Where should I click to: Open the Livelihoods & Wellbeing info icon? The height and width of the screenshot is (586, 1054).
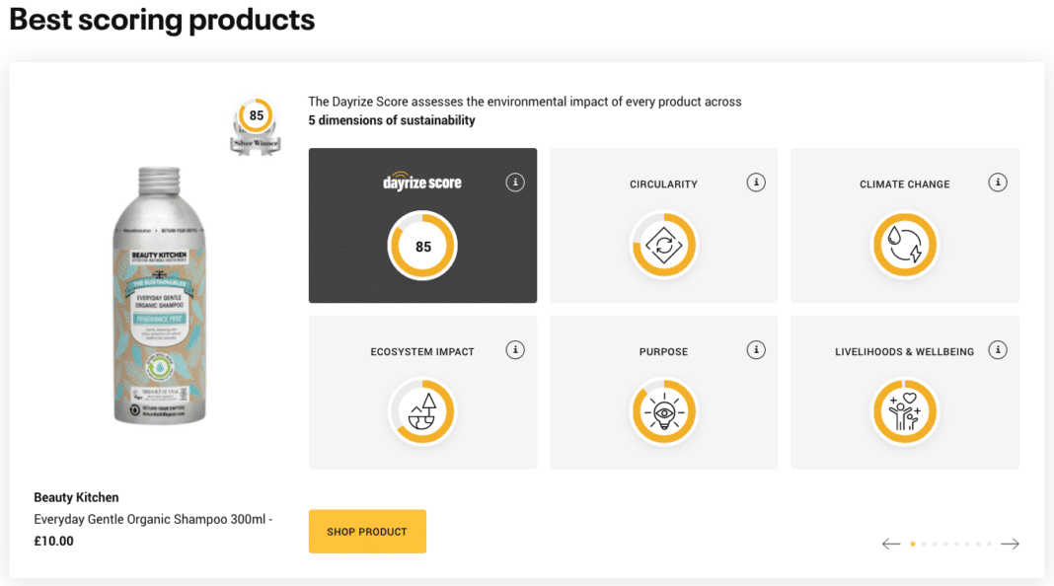(998, 349)
